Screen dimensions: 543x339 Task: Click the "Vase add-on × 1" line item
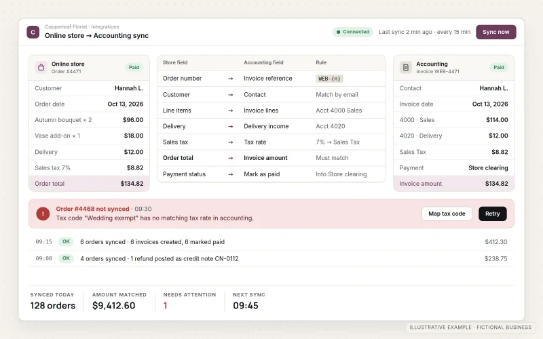58,136
